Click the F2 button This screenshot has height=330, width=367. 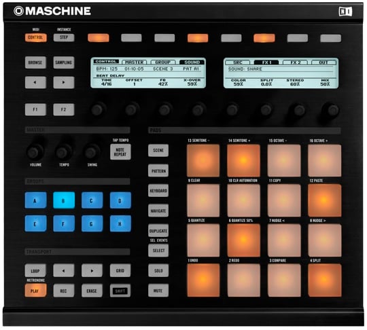(x=64, y=109)
